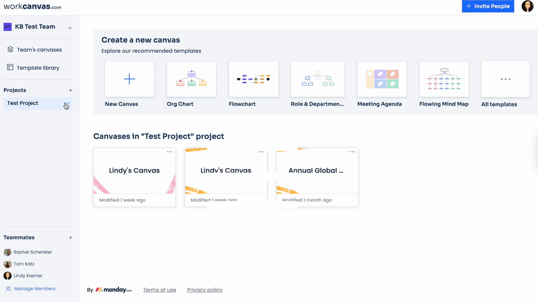Open your profile avatar menu
Viewport: 538px width, 302px height.
(528, 6)
